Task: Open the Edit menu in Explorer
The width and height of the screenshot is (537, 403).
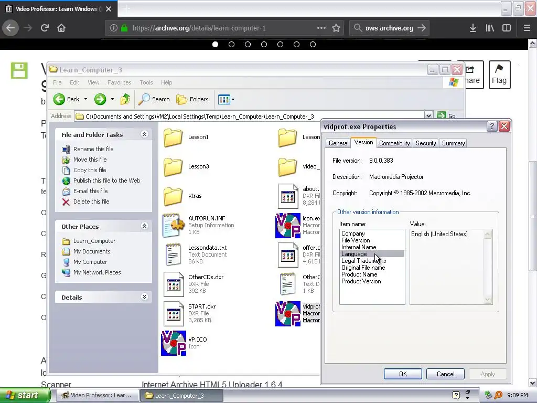Action: (74, 82)
